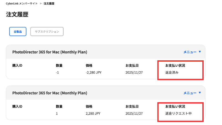
Task: Open メニュー for the 返金済み order
Action: [190, 52]
